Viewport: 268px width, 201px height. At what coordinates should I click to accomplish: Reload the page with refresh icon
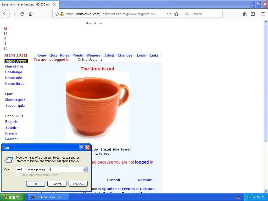pyautogui.click(x=22, y=14)
